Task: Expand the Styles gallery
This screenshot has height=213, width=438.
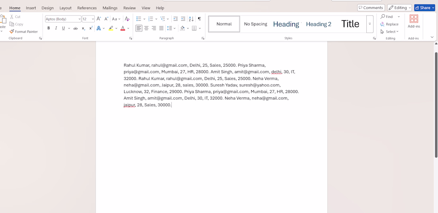Action: tap(370, 24)
